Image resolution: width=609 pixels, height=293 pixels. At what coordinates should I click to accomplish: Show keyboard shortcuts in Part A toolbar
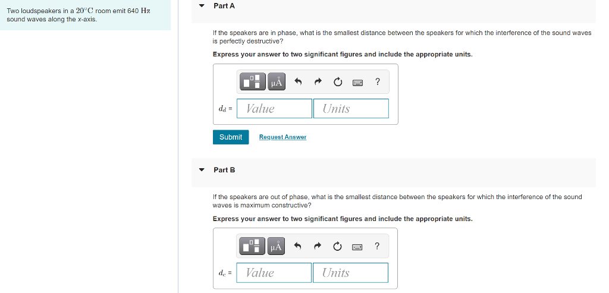pyautogui.click(x=357, y=82)
